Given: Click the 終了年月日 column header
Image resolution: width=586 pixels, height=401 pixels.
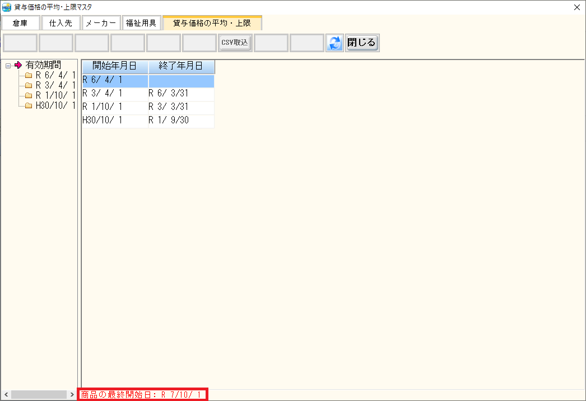Looking at the screenshot, I should (x=181, y=66).
